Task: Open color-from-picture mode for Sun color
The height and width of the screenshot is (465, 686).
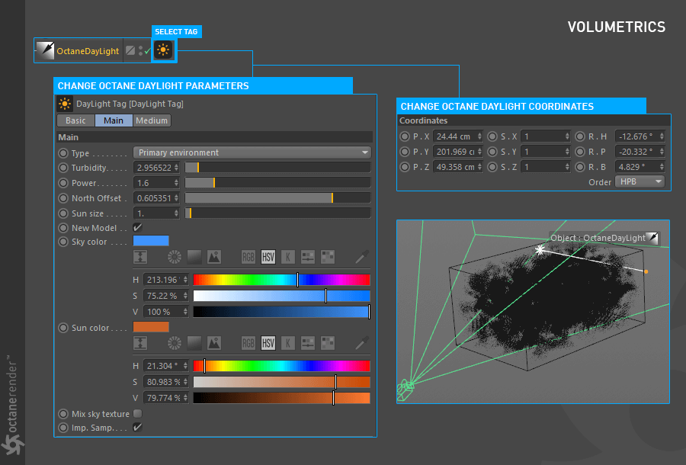Action: (x=214, y=343)
